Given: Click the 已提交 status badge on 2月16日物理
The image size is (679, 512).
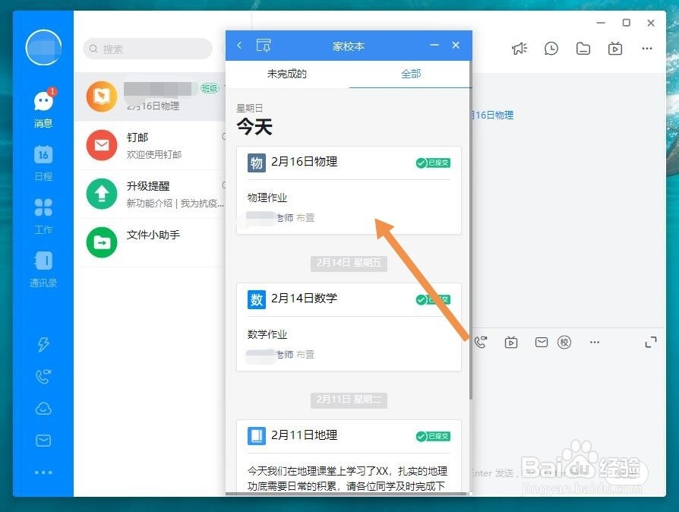Looking at the screenshot, I should [x=433, y=162].
